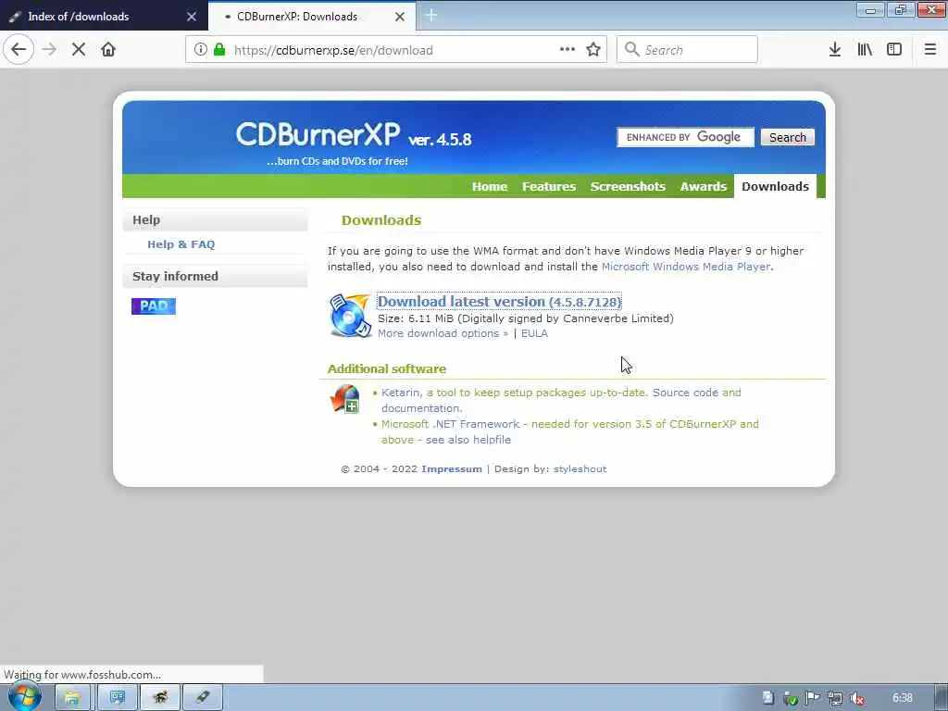948x711 pixels.
Task: Click the CDBurnerXP logo title
Action: tap(318, 133)
